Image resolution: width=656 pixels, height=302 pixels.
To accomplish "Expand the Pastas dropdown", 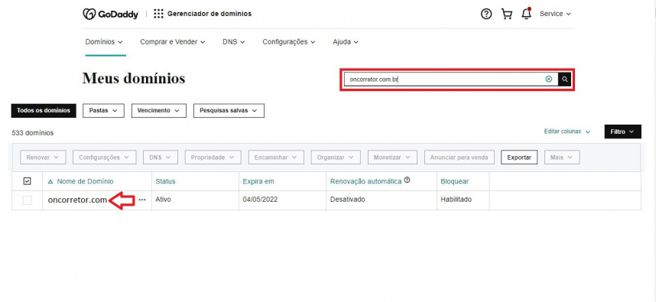I will coord(103,110).
